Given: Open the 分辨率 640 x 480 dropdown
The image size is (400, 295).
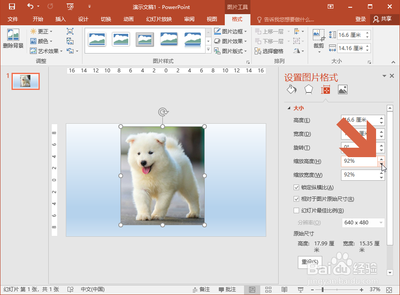Looking at the screenshot, I should 363,222.
